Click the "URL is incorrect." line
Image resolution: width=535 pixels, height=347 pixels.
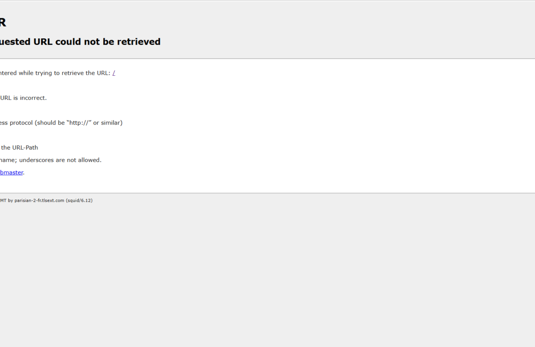[23, 98]
